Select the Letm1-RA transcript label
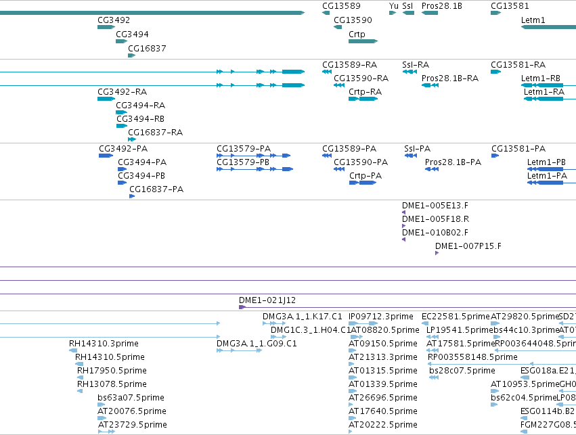 click(544, 92)
